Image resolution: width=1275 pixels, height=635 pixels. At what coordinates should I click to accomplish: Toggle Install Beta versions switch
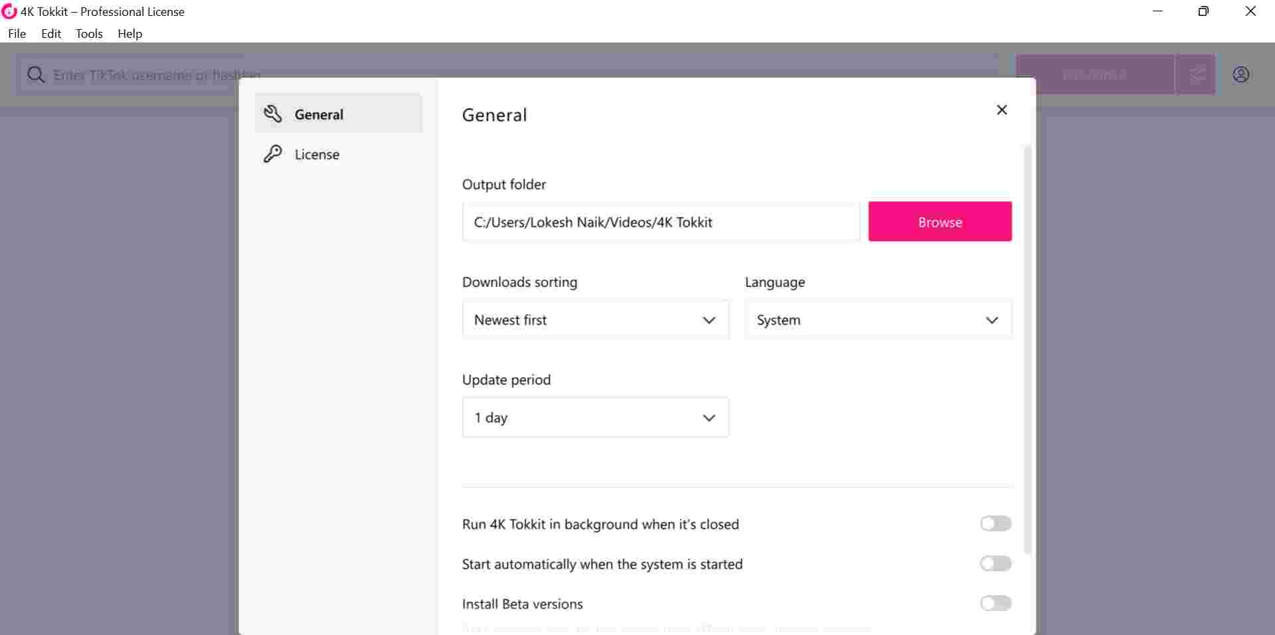995,603
